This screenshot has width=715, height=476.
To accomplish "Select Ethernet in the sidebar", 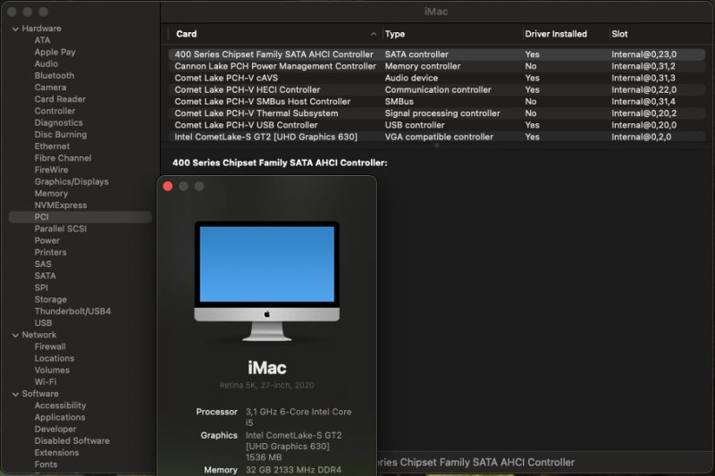I will (52, 146).
